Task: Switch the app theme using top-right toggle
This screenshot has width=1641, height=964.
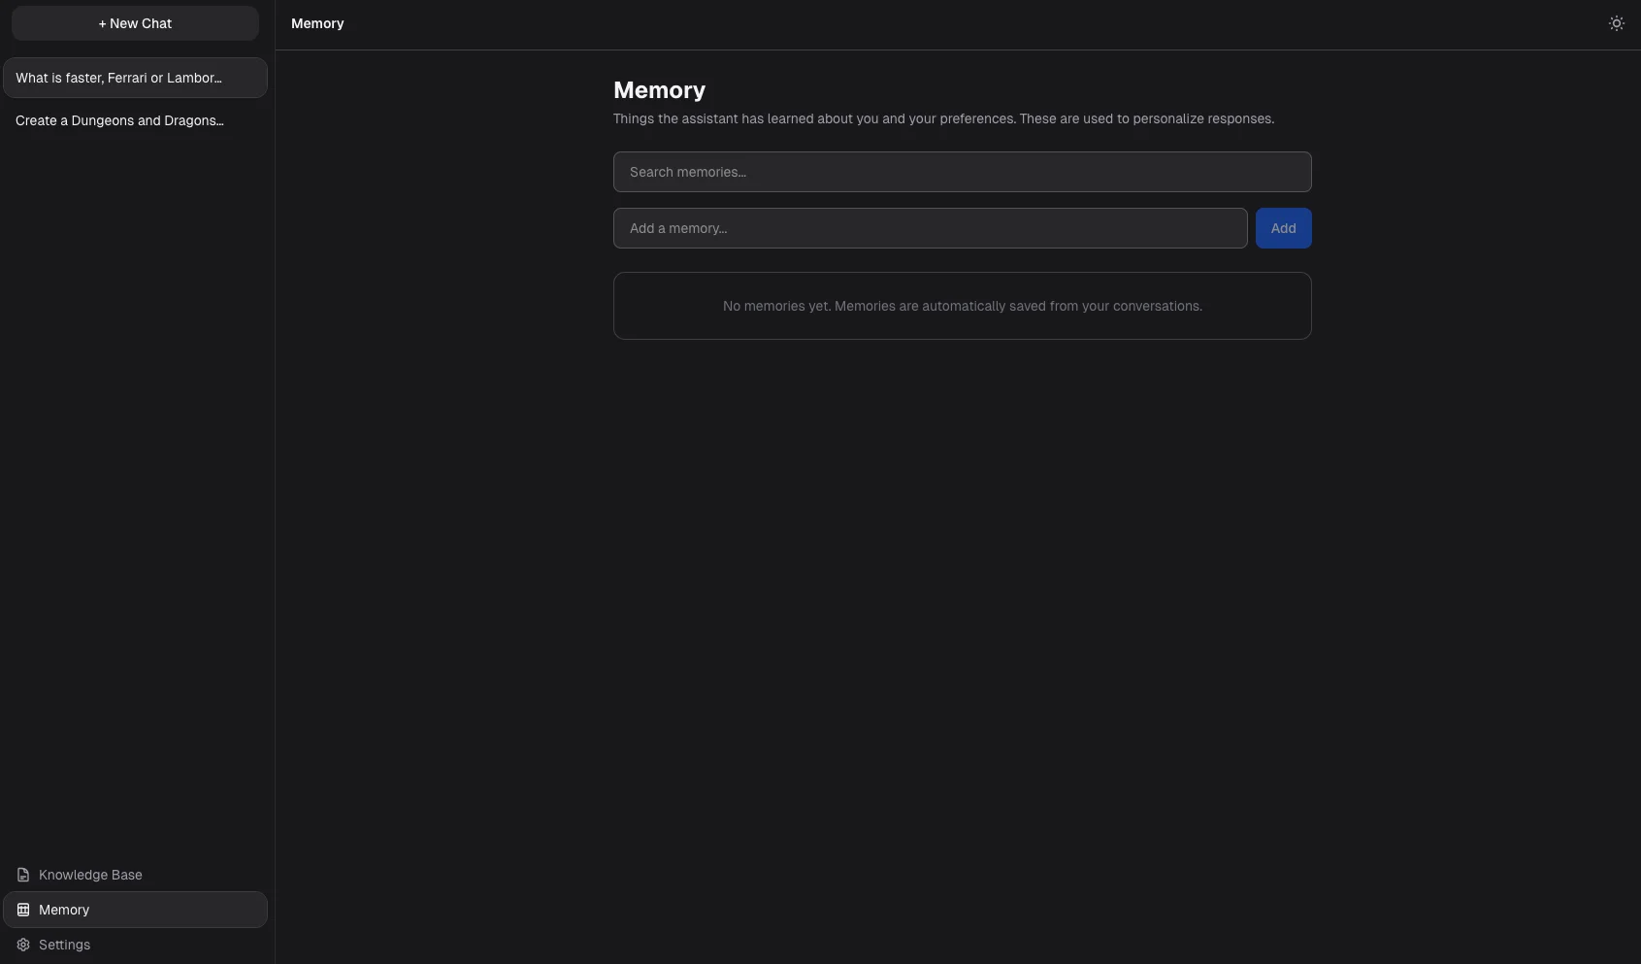Action: point(1616,22)
